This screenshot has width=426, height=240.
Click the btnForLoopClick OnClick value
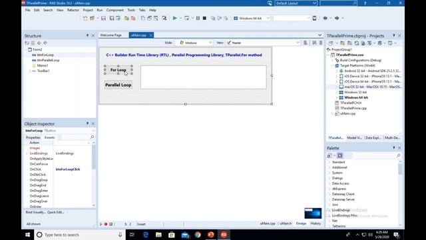point(68,169)
